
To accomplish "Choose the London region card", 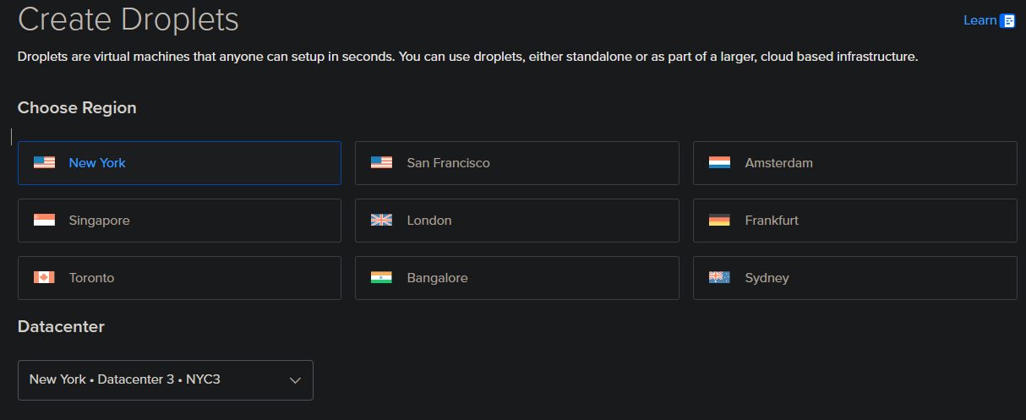I will [x=516, y=221].
